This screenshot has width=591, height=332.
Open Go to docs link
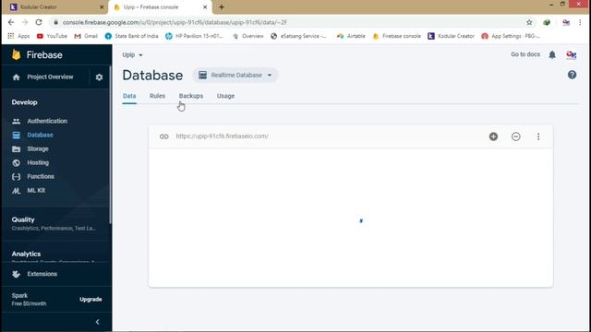point(525,54)
